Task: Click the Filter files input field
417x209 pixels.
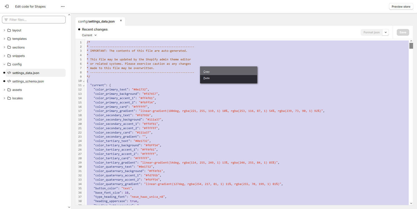Action: [34, 20]
